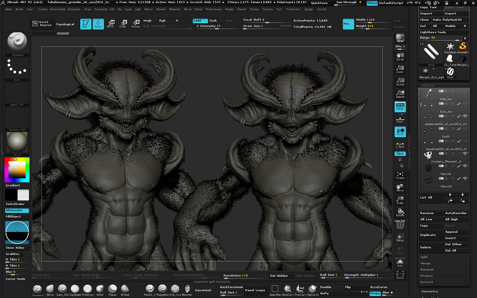The height and width of the screenshot is (298, 477).
Task: Click Make PolyMesh3D button
Action: (450, 20)
